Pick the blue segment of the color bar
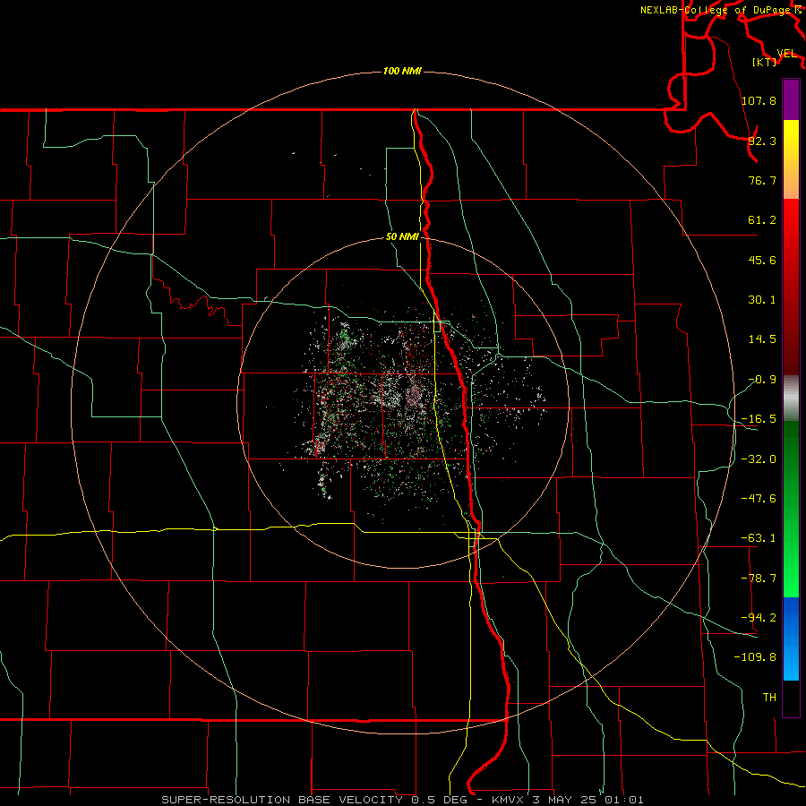Image resolution: width=806 pixels, height=806 pixels. 791,639
